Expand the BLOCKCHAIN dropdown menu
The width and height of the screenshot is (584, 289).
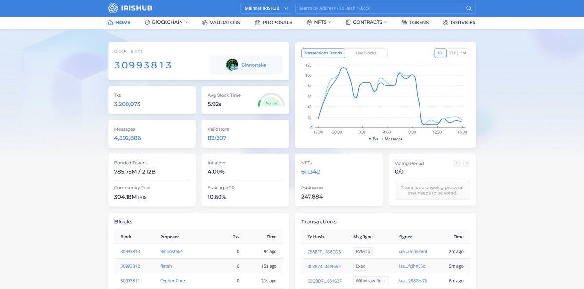pyautogui.click(x=166, y=22)
